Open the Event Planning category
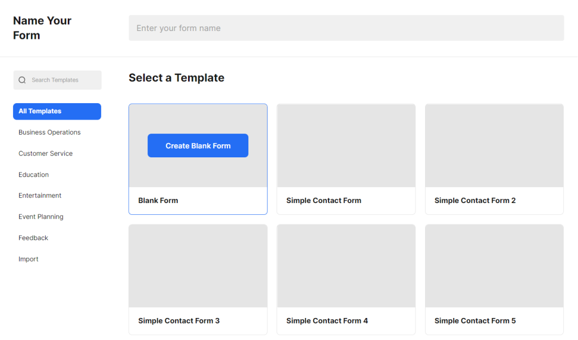Image resolution: width=578 pixels, height=340 pixels. click(x=41, y=217)
